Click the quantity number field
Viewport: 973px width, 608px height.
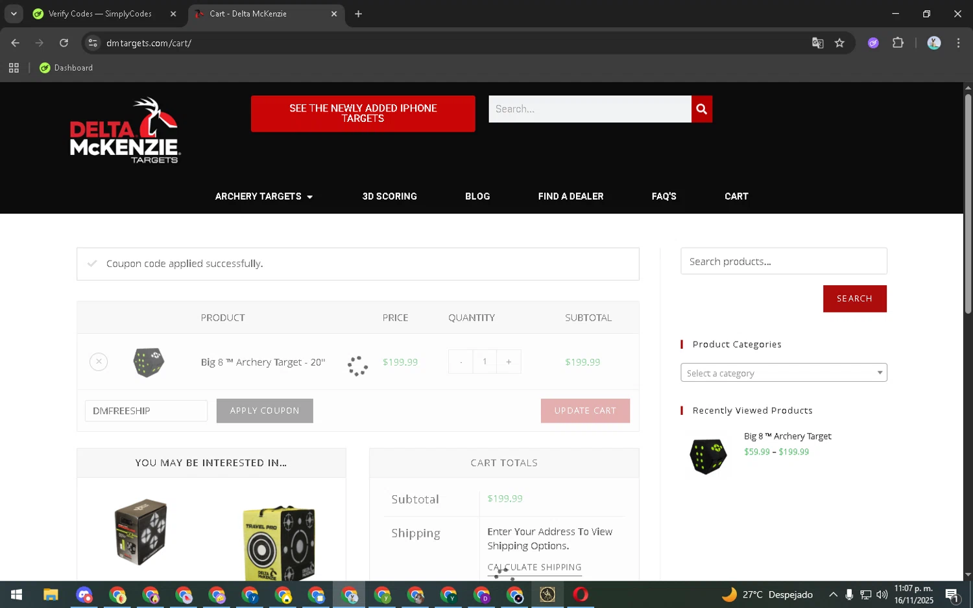(x=485, y=362)
